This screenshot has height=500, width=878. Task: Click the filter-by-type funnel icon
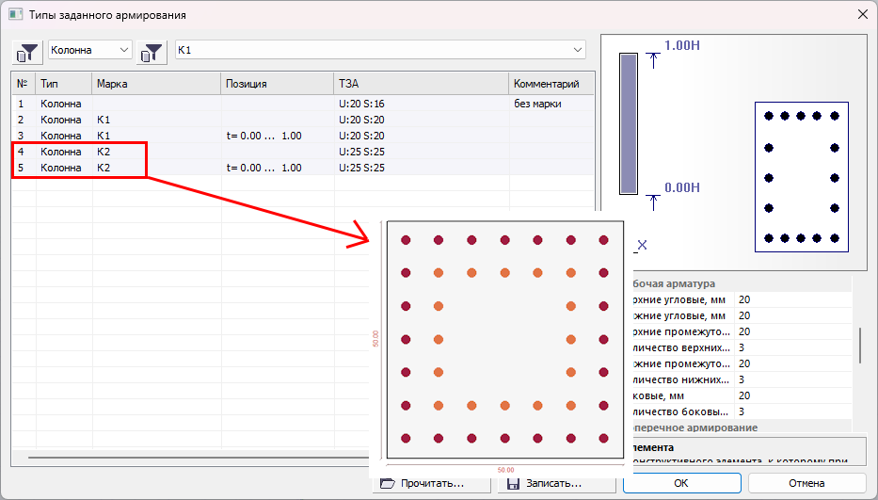pos(27,50)
